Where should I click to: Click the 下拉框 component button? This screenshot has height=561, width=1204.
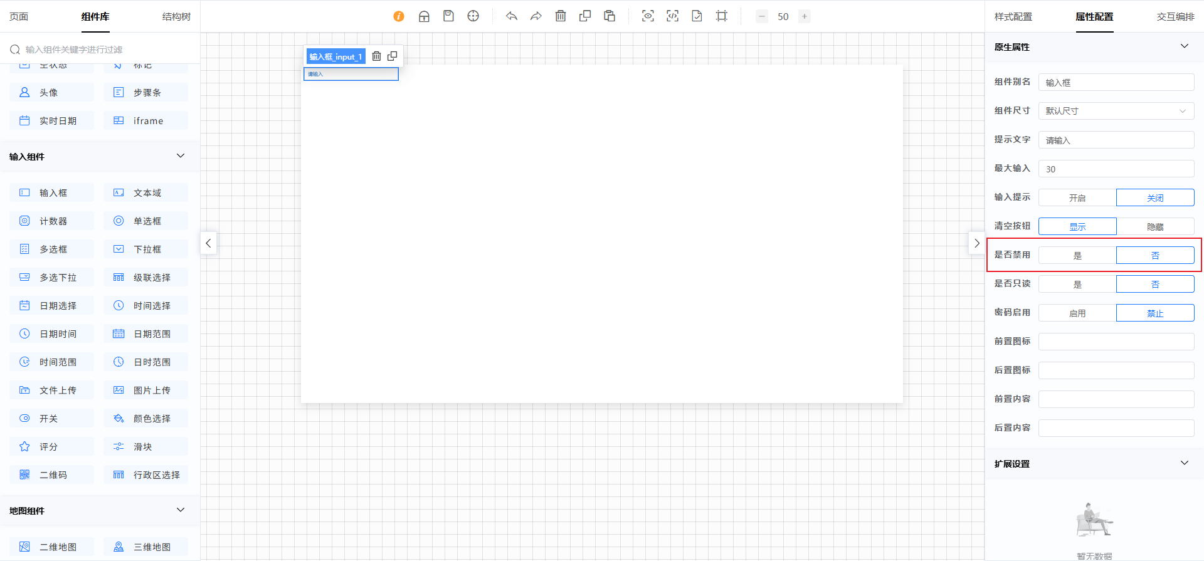click(145, 249)
